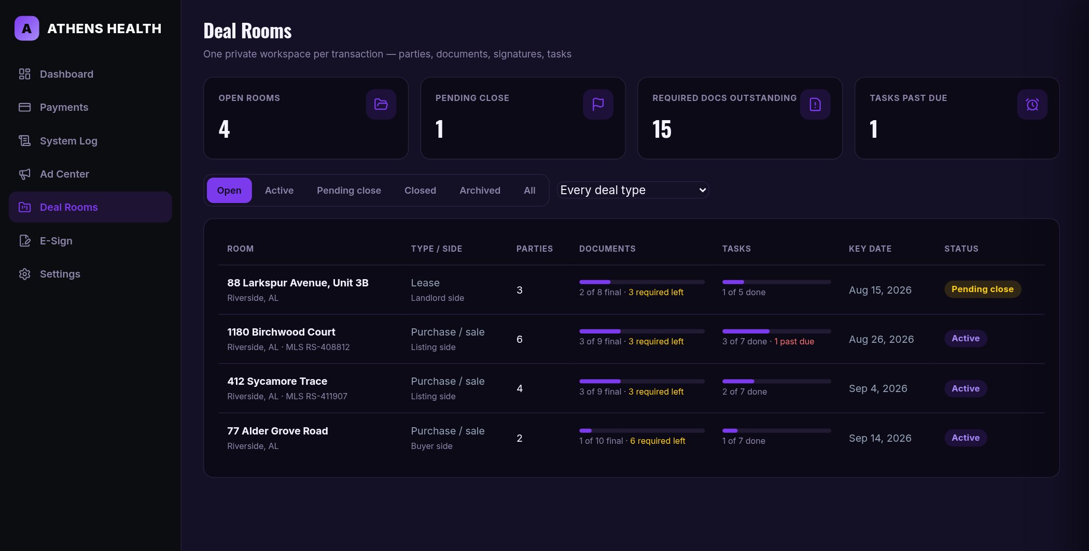Click the Required Docs alert file icon
Image resolution: width=1089 pixels, height=551 pixels.
(x=815, y=105)
